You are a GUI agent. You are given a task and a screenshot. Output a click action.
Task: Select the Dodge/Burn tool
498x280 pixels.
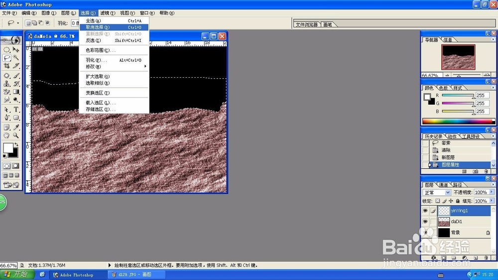point(16,100)
